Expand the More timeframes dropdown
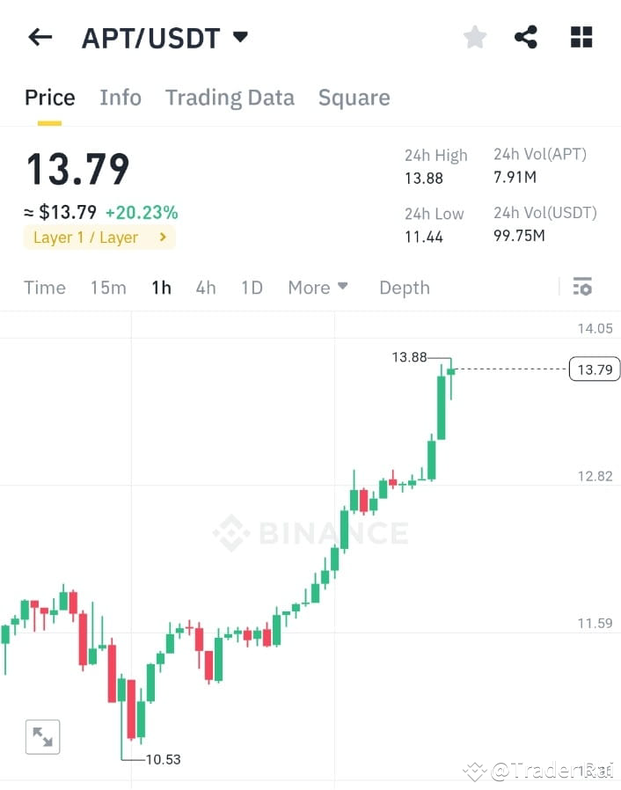621x790 pixels. click(x=318, y=287)
